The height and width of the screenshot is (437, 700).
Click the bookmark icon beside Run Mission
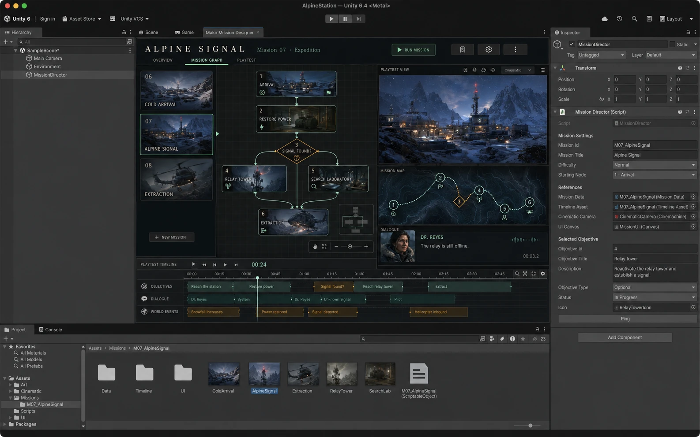click(462, 50)
